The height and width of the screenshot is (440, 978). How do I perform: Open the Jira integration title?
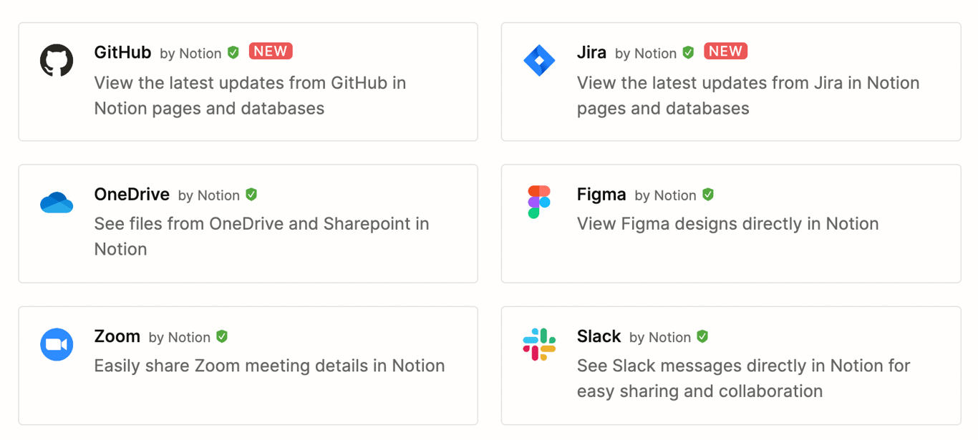tap(591, 52)
